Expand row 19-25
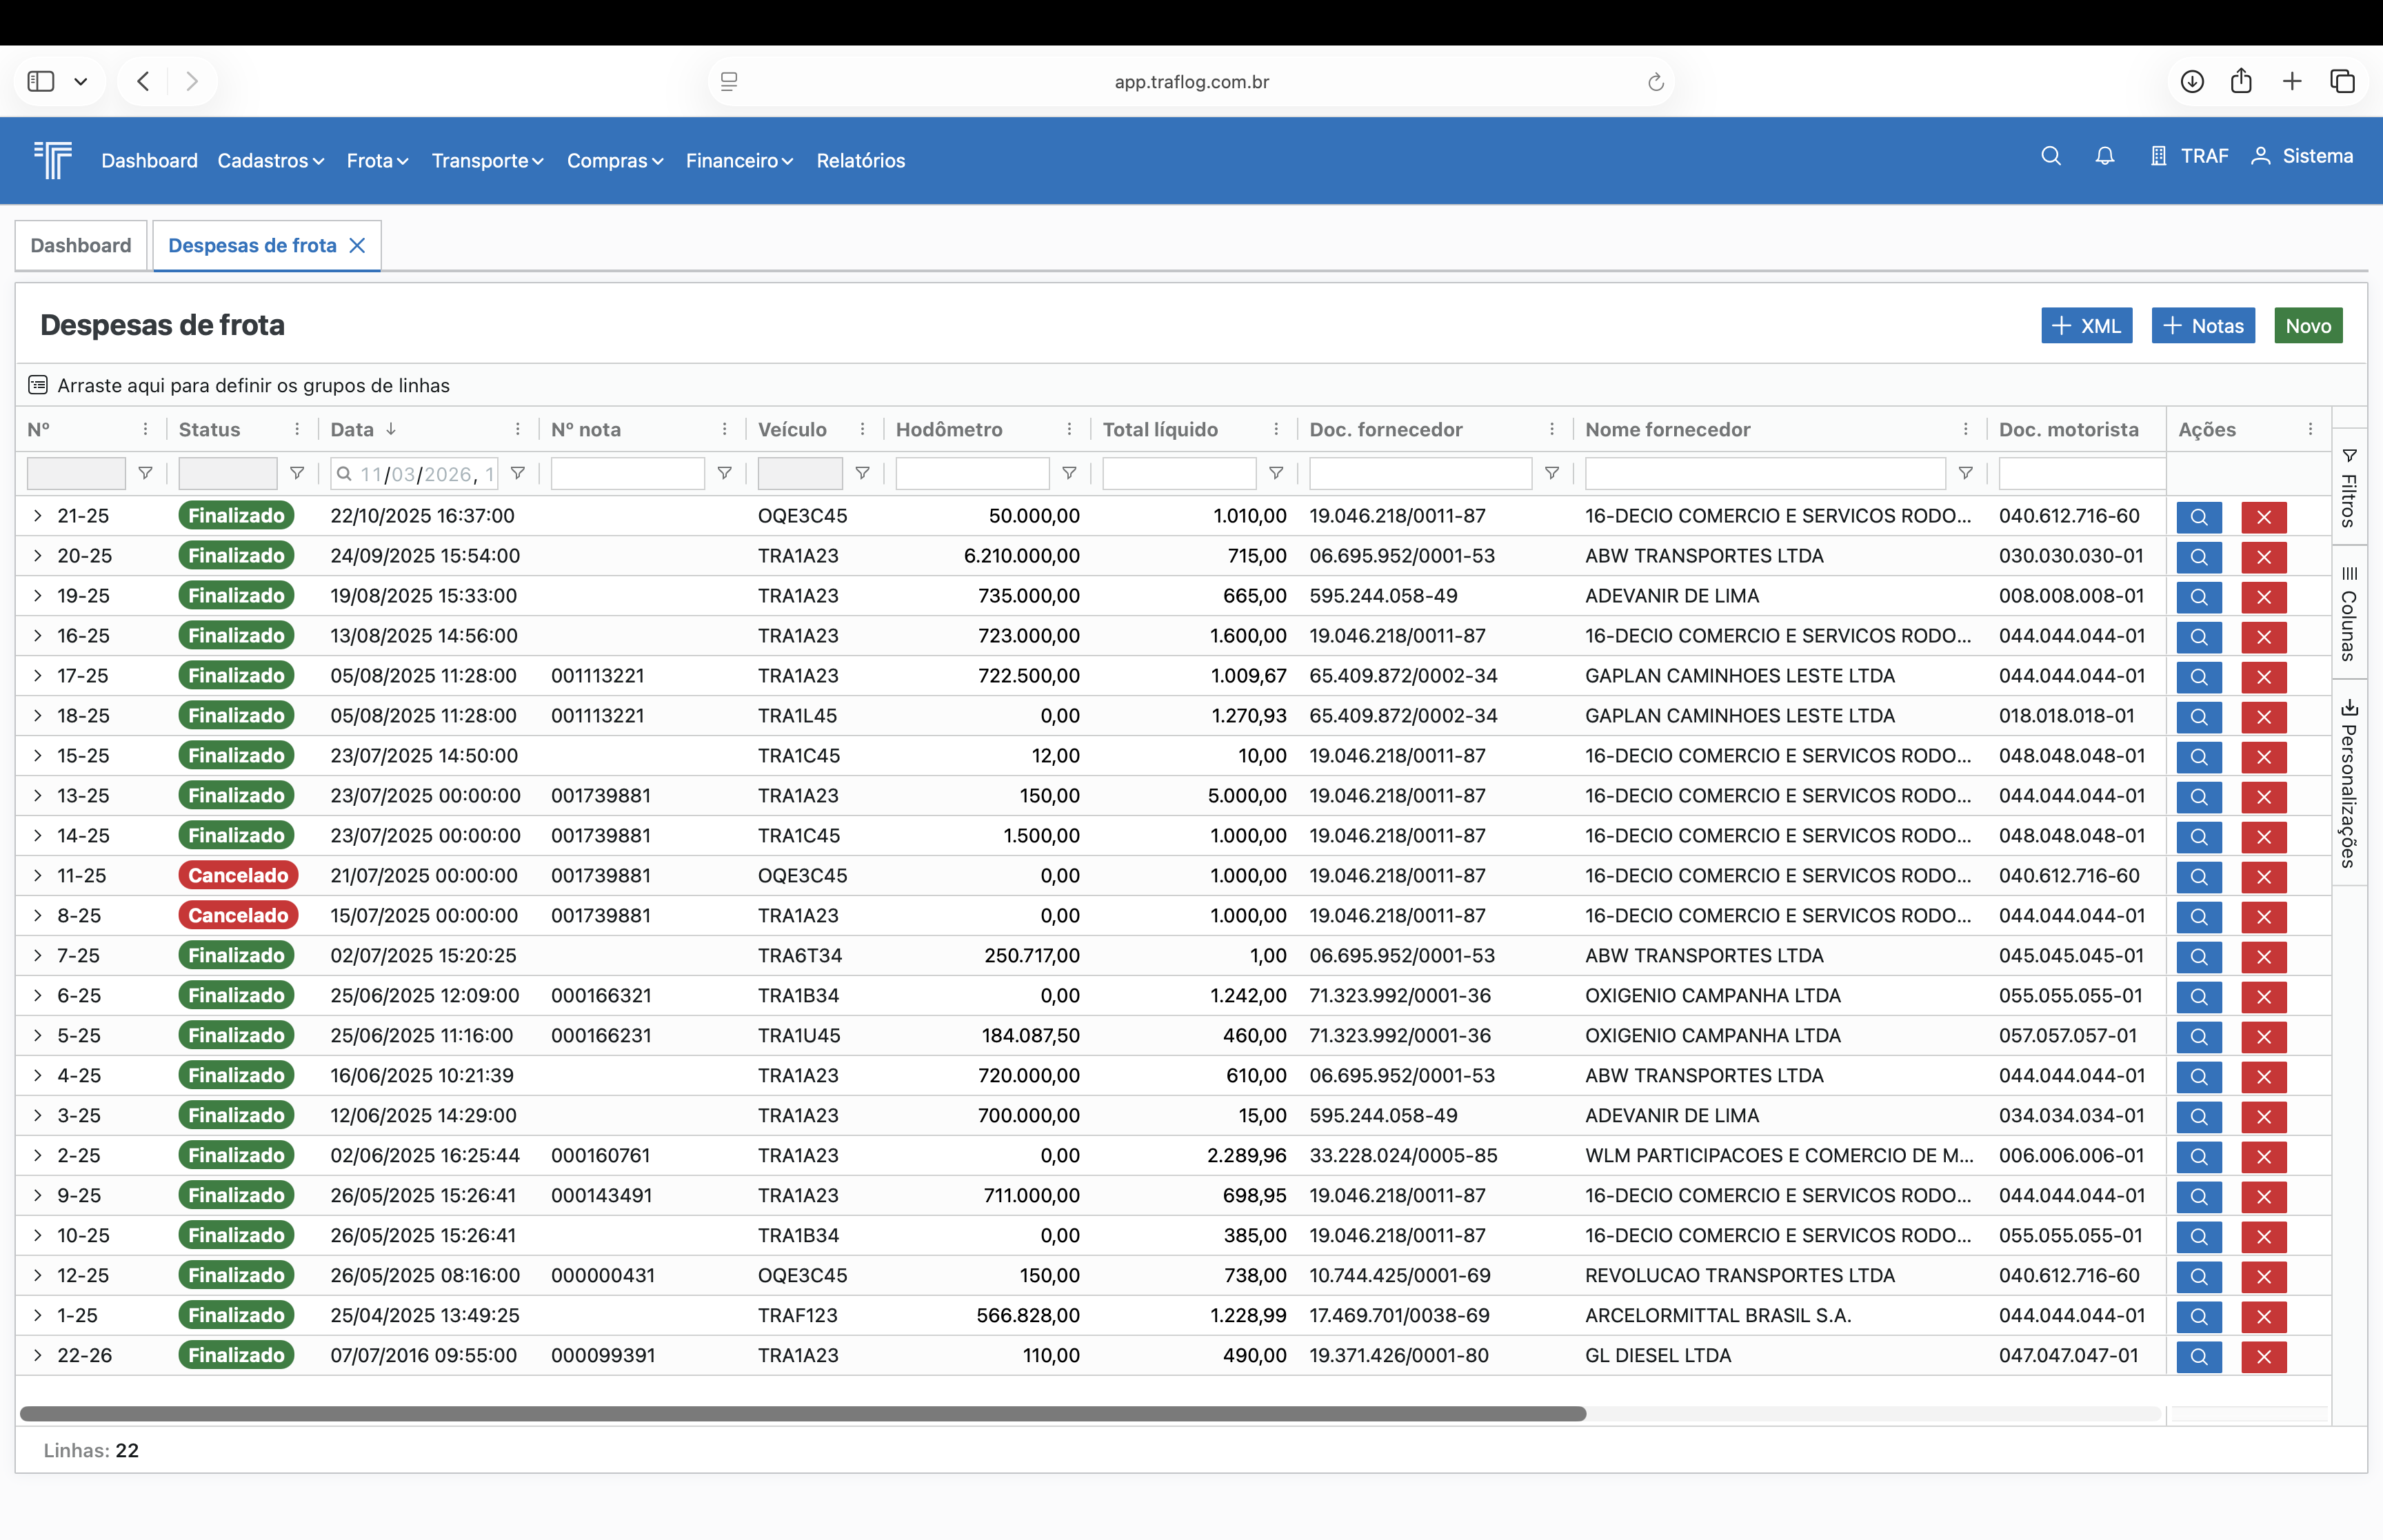The height and width of the screenshot is (1540, 2383). tap(38, 596)
